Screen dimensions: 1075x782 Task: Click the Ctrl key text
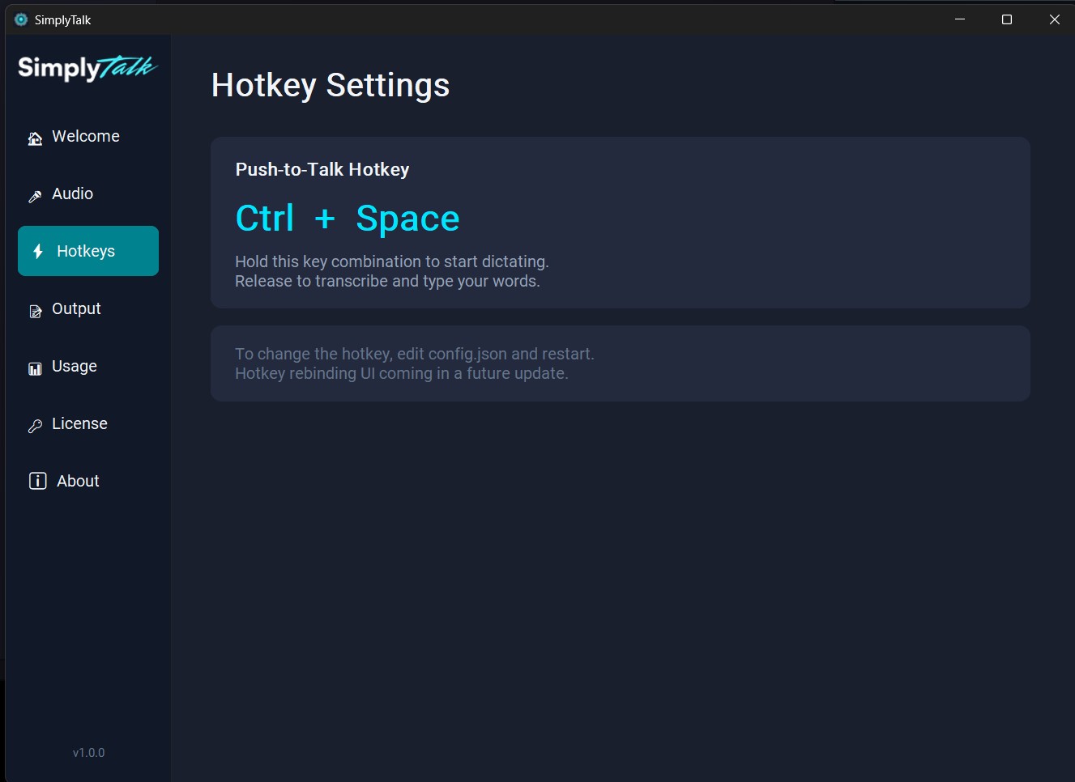[265, 218]
